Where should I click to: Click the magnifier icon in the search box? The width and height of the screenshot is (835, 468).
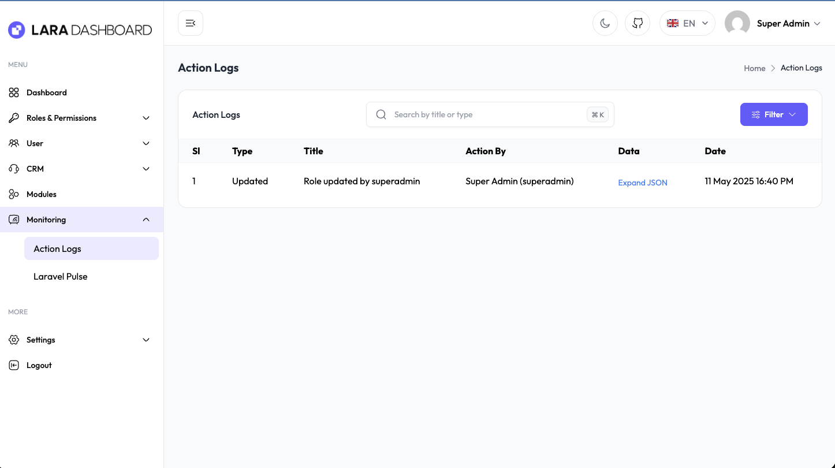(x=381, y=114)
